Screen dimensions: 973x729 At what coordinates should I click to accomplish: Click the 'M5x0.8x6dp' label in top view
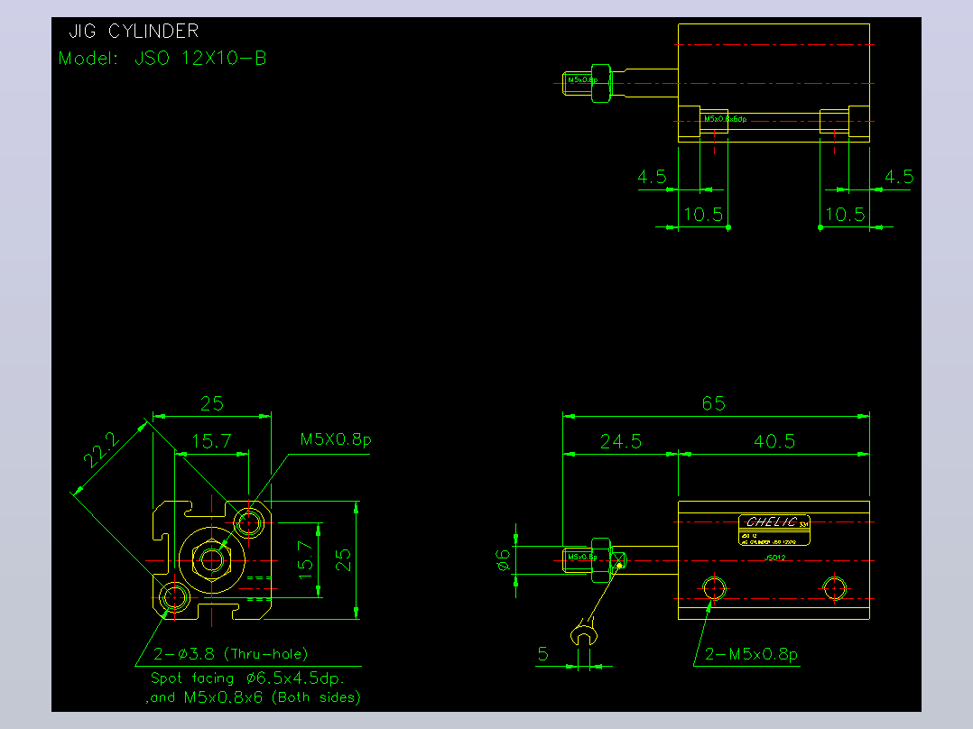tap(726, 118)
